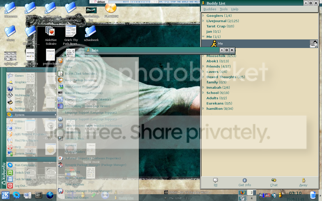This screenshot has height=201, width=322.
Task: Launch the terminal icon in the panel
Action: pyautogui.click(x=38, y=195)
